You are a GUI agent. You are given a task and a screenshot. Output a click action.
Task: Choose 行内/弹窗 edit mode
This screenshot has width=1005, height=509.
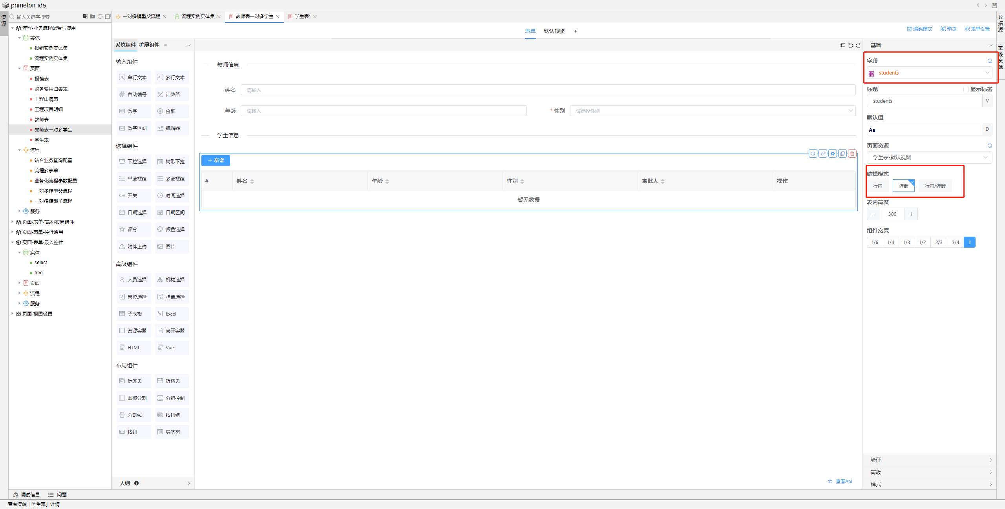(935, 186)
